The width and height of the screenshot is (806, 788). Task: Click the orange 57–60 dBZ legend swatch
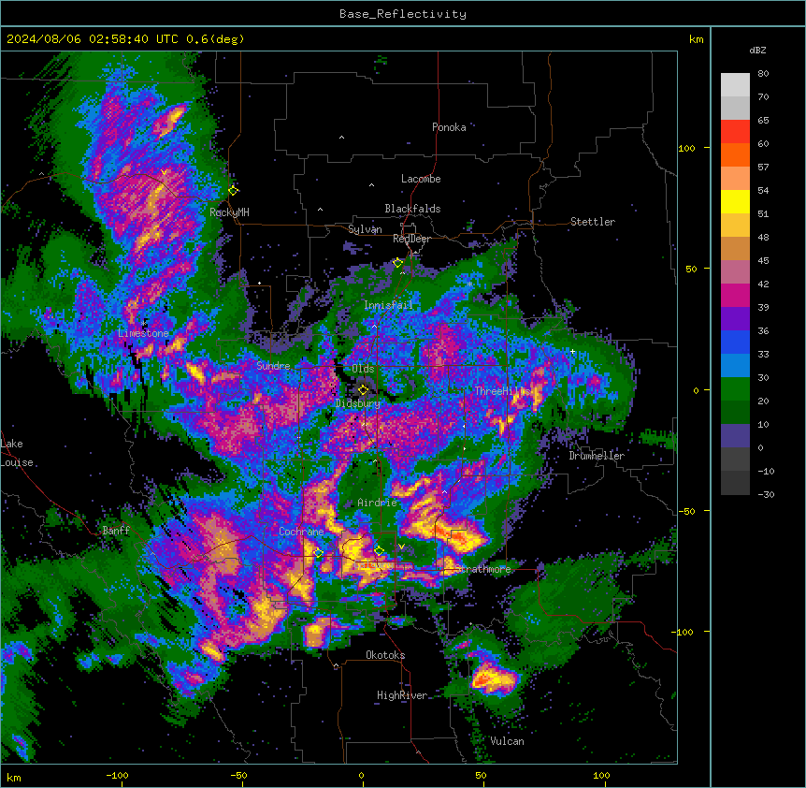[x=735, y=155]
